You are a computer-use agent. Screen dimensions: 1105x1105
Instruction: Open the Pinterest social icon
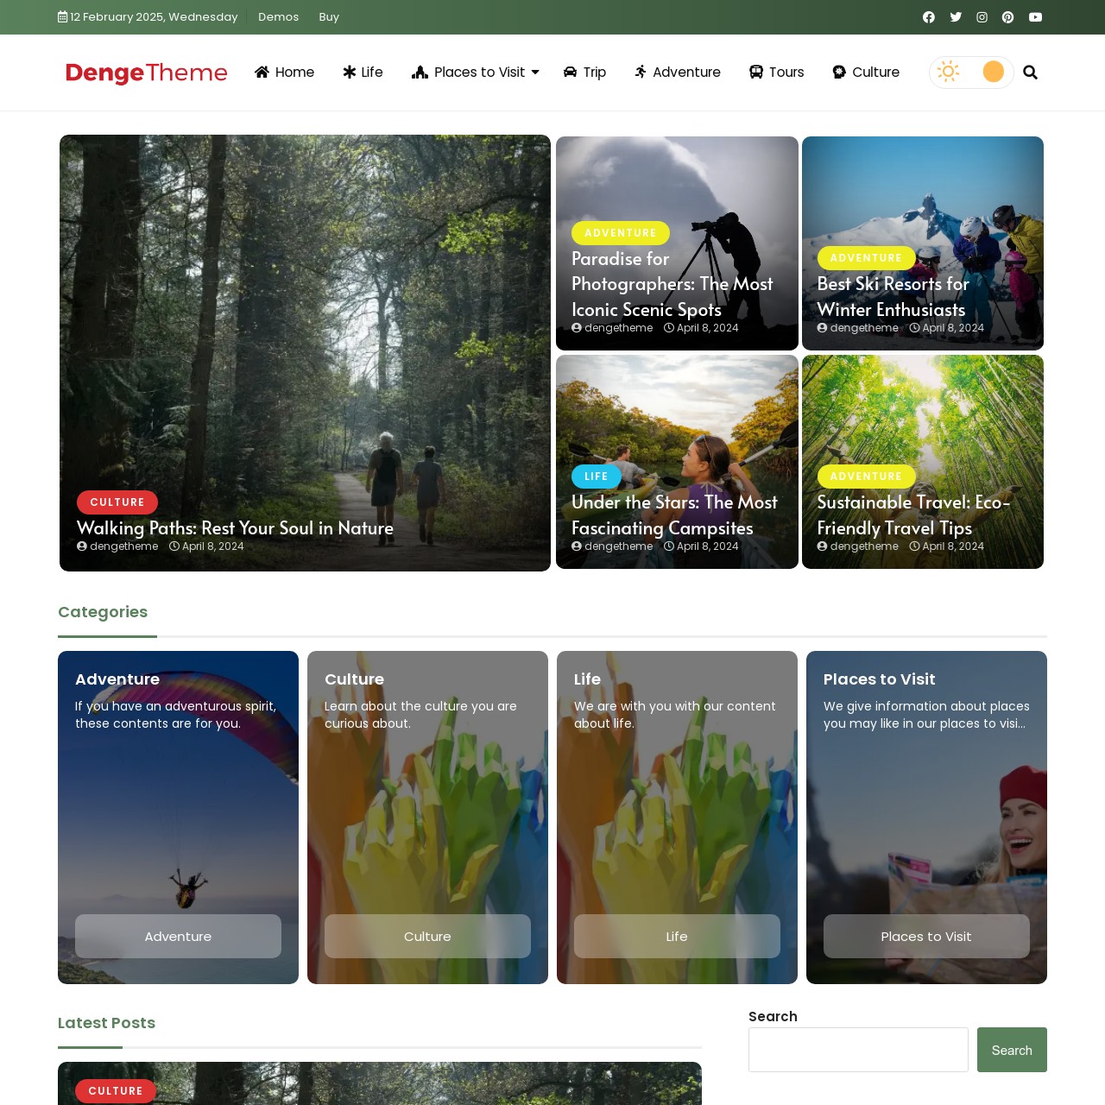coord(1007,17)
